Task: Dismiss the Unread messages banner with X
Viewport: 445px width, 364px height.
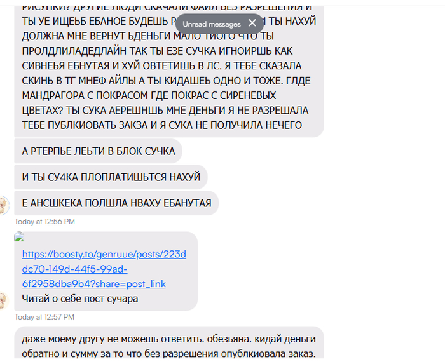Action: point(252,23)
